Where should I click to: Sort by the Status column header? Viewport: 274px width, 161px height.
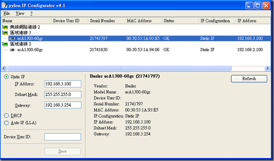point(181,21)
